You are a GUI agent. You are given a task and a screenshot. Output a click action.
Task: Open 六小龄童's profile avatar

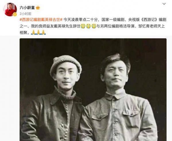click(x=10, y=9)
